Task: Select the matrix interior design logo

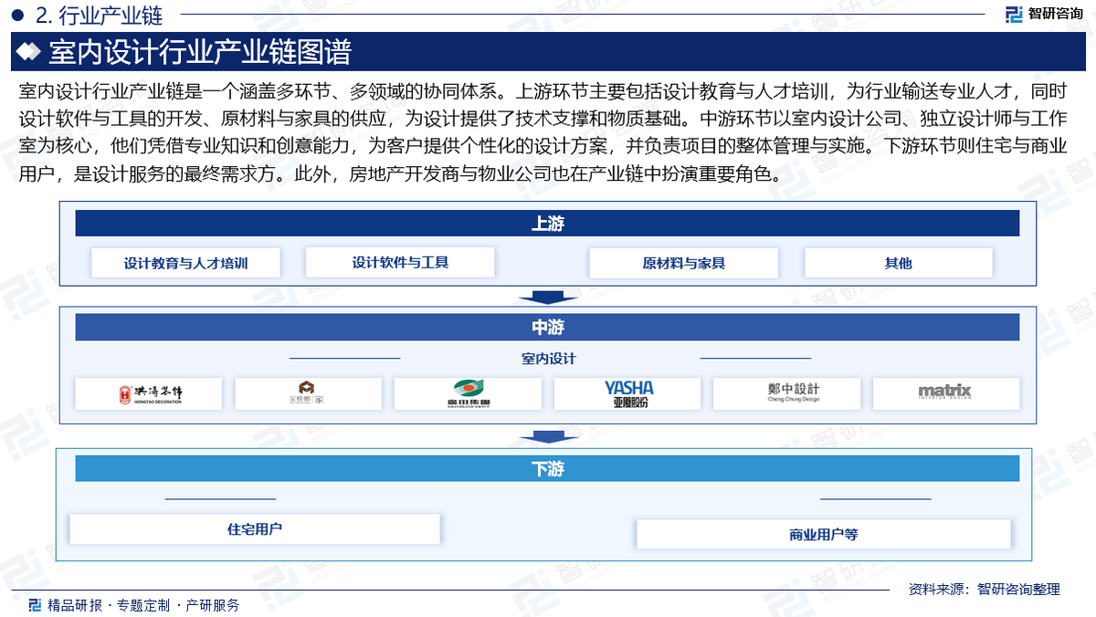Action: click(945, 393)
